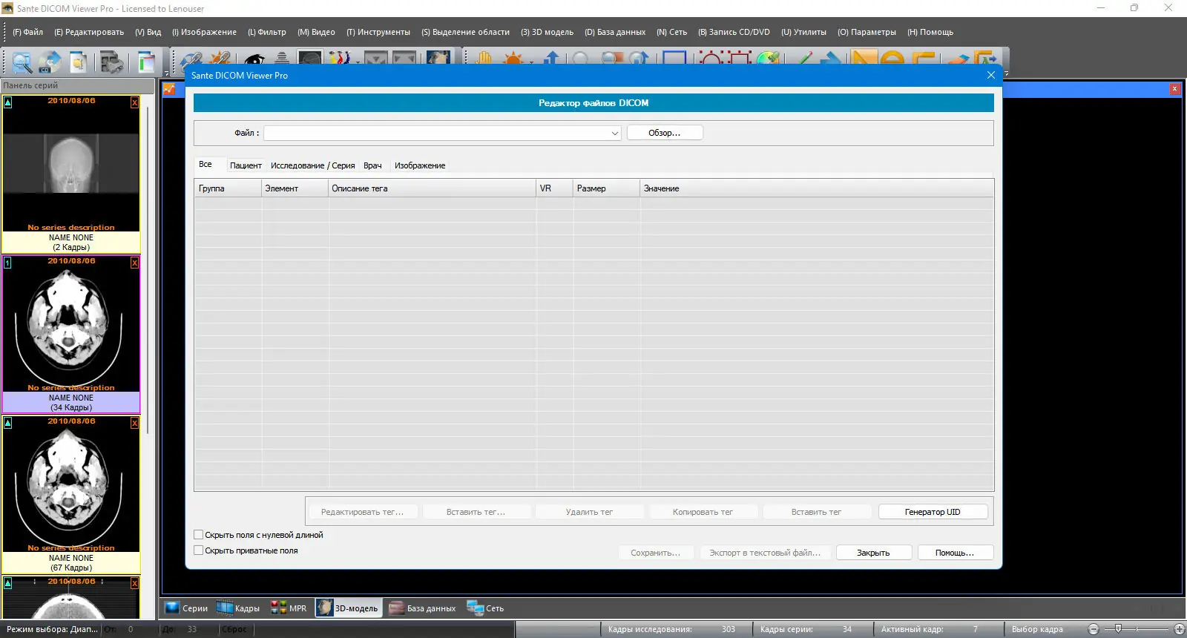Open the (H) Помощь menu
Image resolution: width=1187 pixels, height=638 pixels.
(x=930, y=32)
